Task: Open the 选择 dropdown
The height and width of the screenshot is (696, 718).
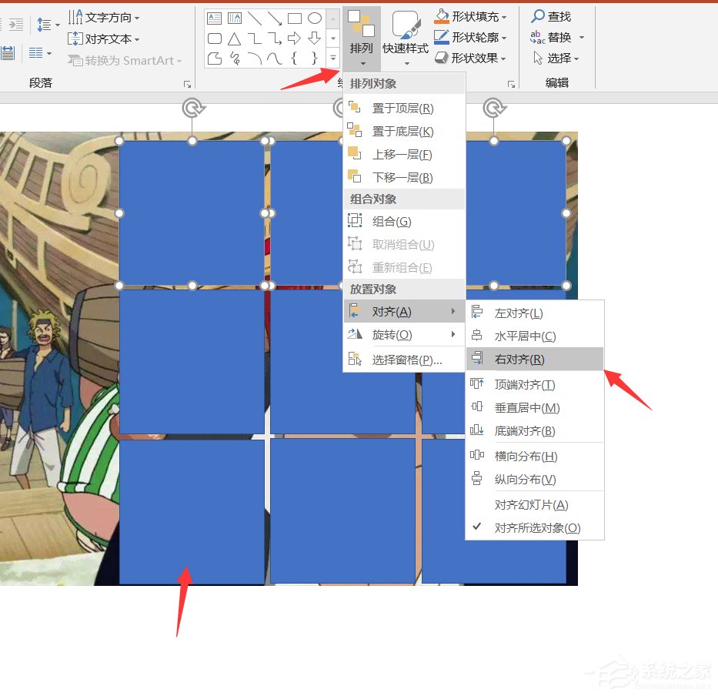Action: 556,59
